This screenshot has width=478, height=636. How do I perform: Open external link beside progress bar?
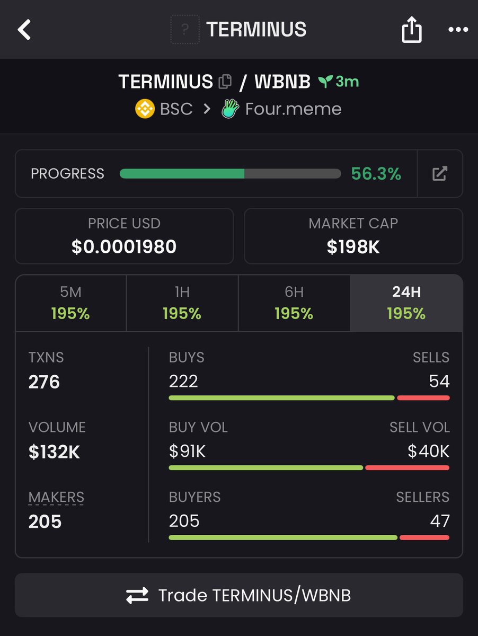tap(440, 173)
